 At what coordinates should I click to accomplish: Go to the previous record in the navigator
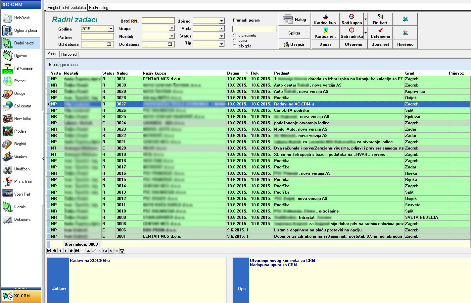[60, 251]
